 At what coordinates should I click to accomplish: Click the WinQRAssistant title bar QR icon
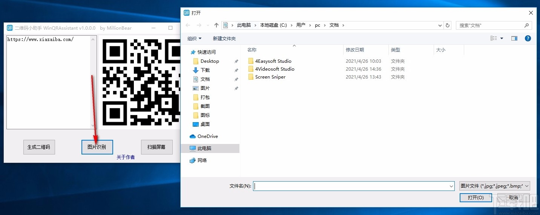(x=10, y=28)
